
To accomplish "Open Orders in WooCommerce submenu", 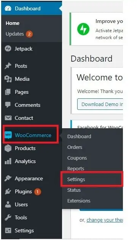I will 75,147.
